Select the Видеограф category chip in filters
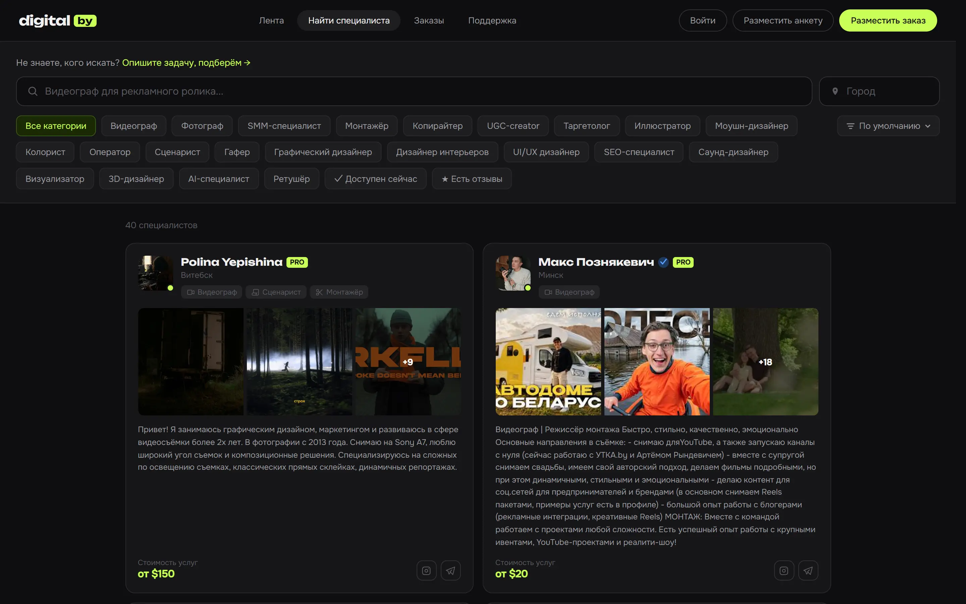 (134, 126)
